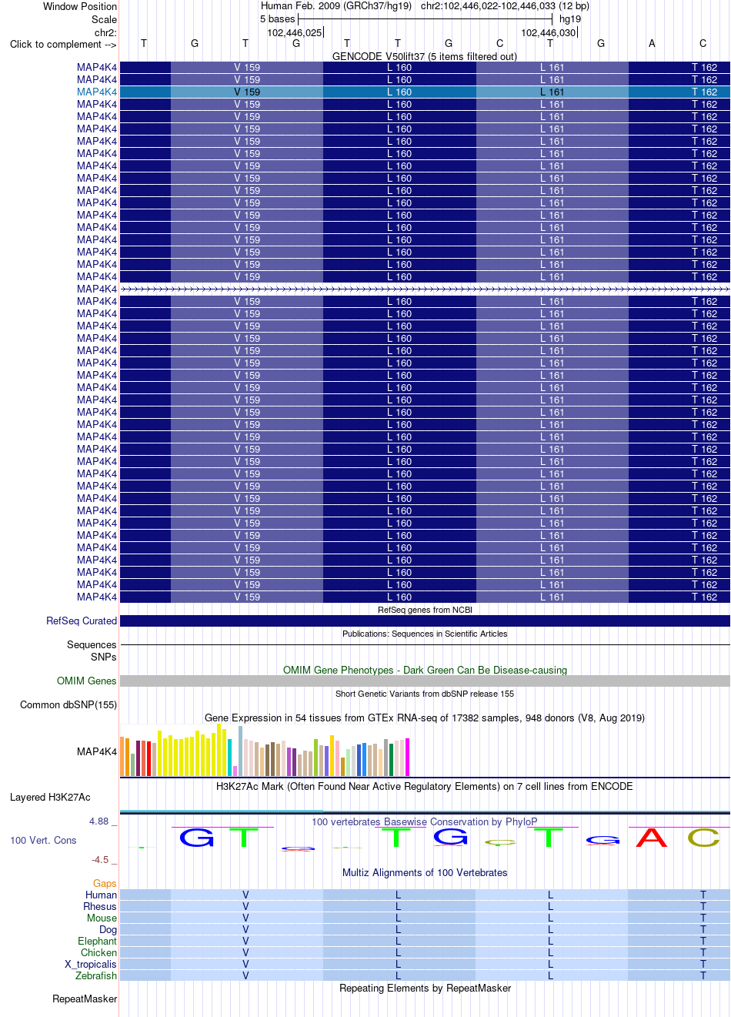
Task: Click the Common dbSNP(155) track label
Action: [x=68, y=704]
